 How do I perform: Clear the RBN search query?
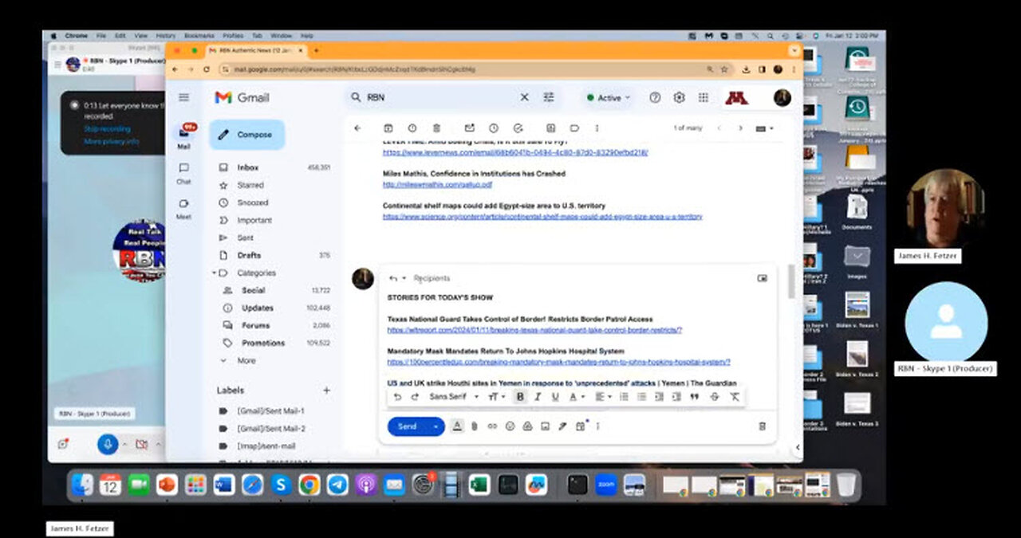coord(524,97)
